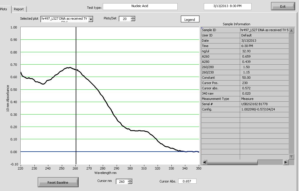
Task: Select the A260 value 0.659
Action: pyautogui.click(x=264, y=56)
